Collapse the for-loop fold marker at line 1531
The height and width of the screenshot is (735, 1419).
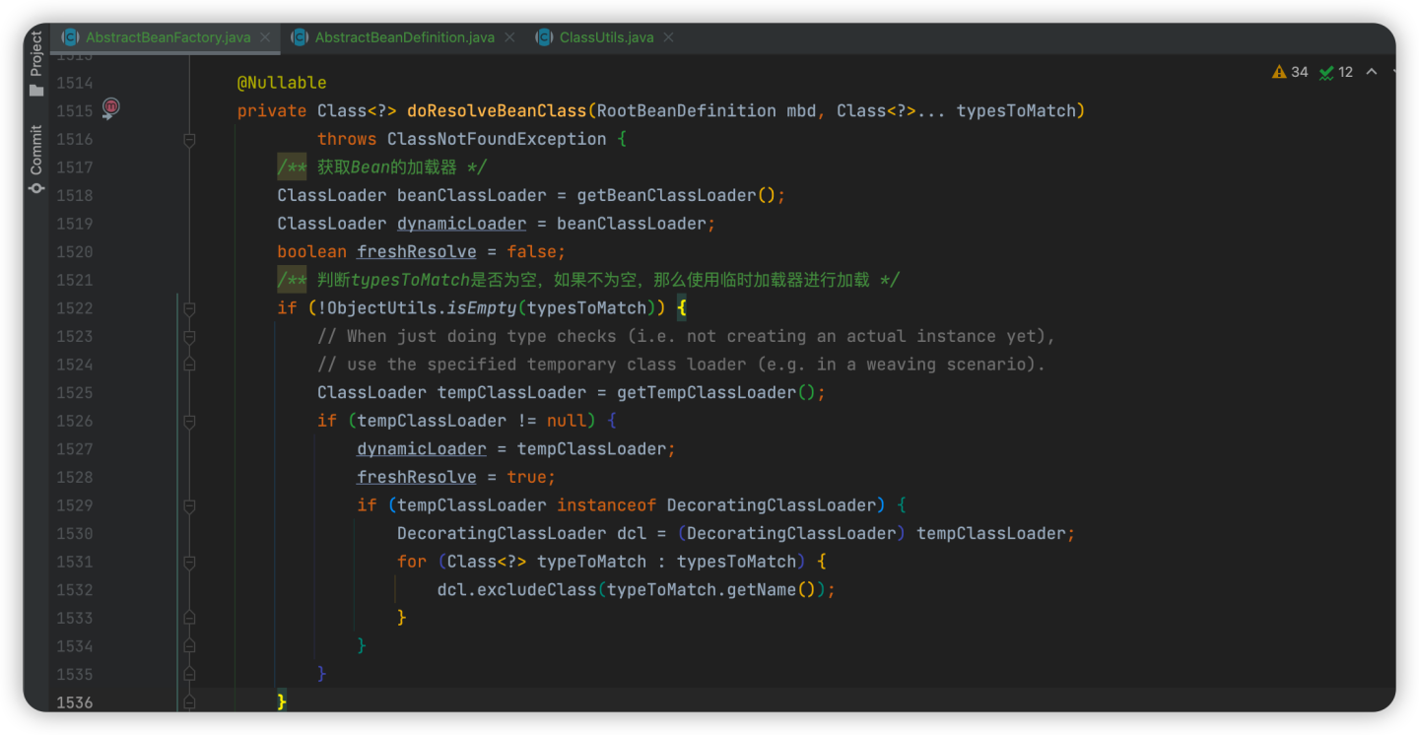tap(188, 562)
